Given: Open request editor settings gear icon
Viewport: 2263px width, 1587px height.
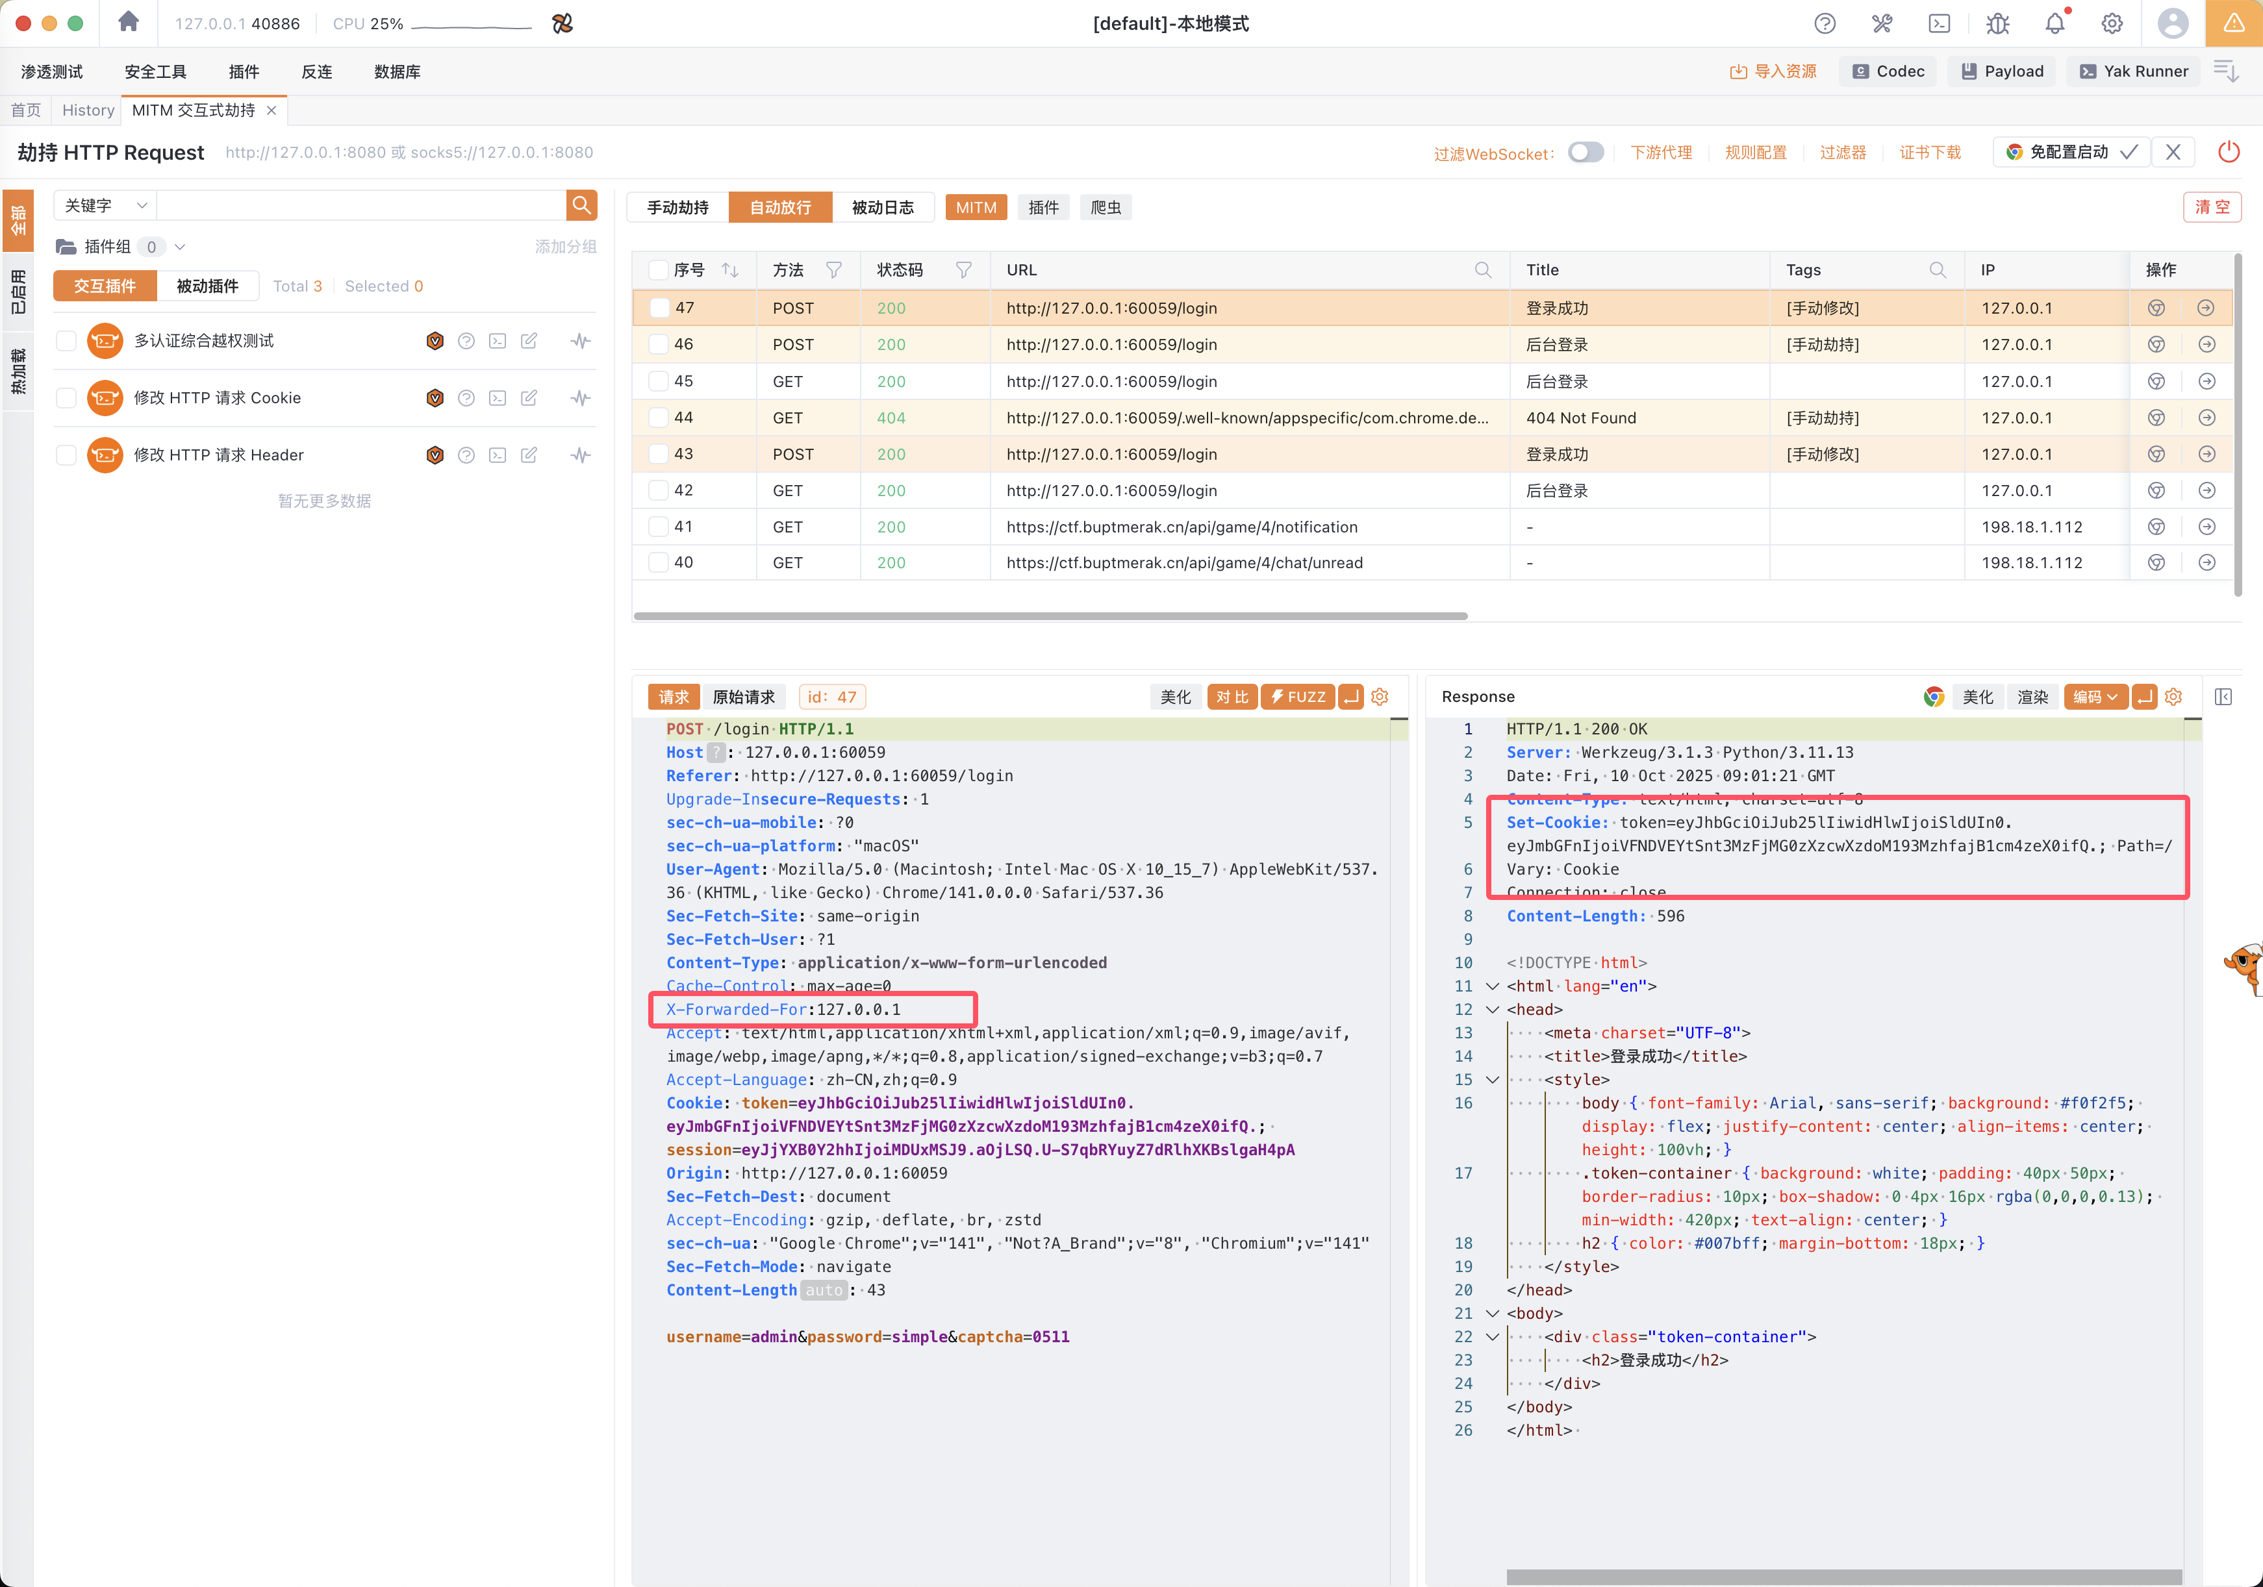Looking at the screenshot, I should [x=1379, y=697].
